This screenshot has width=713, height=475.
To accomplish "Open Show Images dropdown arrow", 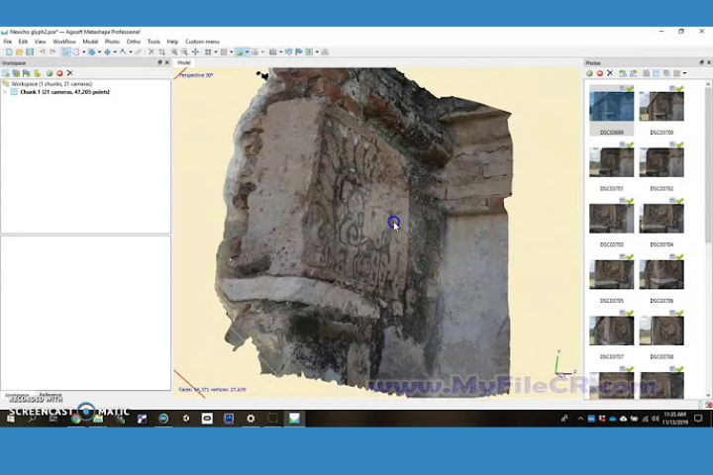I will tap(317, 52).
